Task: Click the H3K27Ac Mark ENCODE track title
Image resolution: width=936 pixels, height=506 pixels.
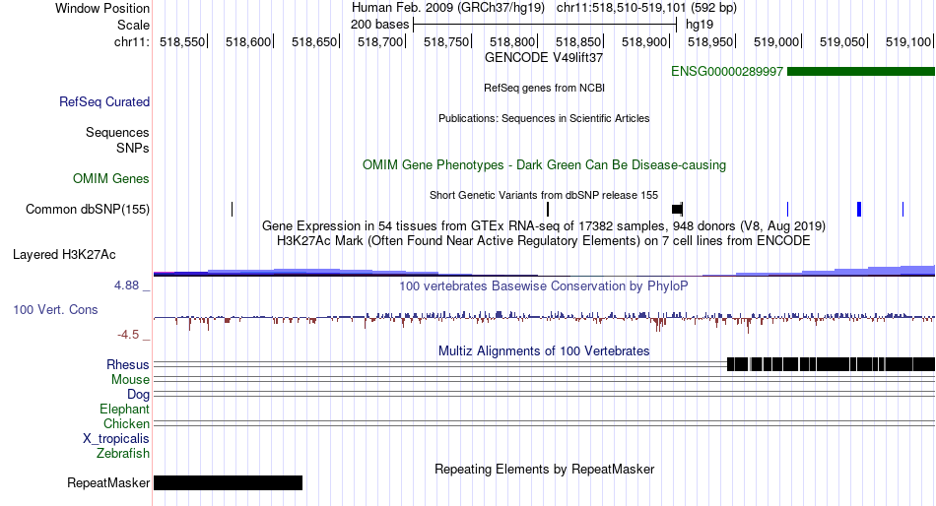Action: tap(544, 241)
